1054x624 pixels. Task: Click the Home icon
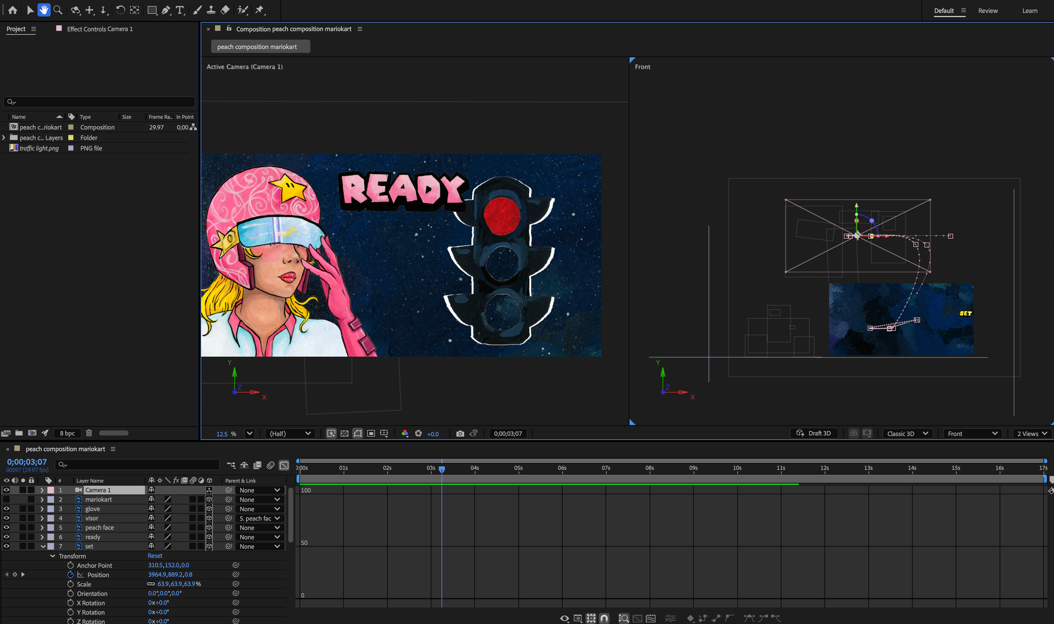13,10
